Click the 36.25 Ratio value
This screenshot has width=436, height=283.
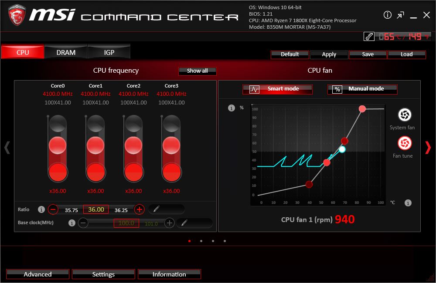(x=121, y=210)
